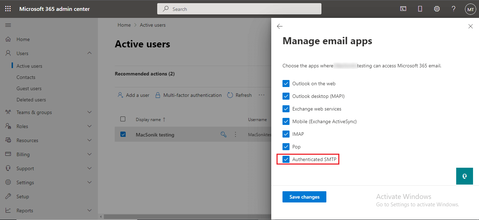Image resolution: width=479 pixels, height=220 pixels.
Task: Click the Save changes button
Action: point(304,197)
